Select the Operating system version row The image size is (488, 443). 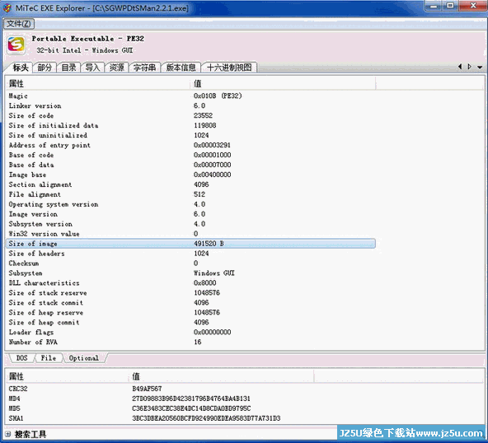pos(190,204)
